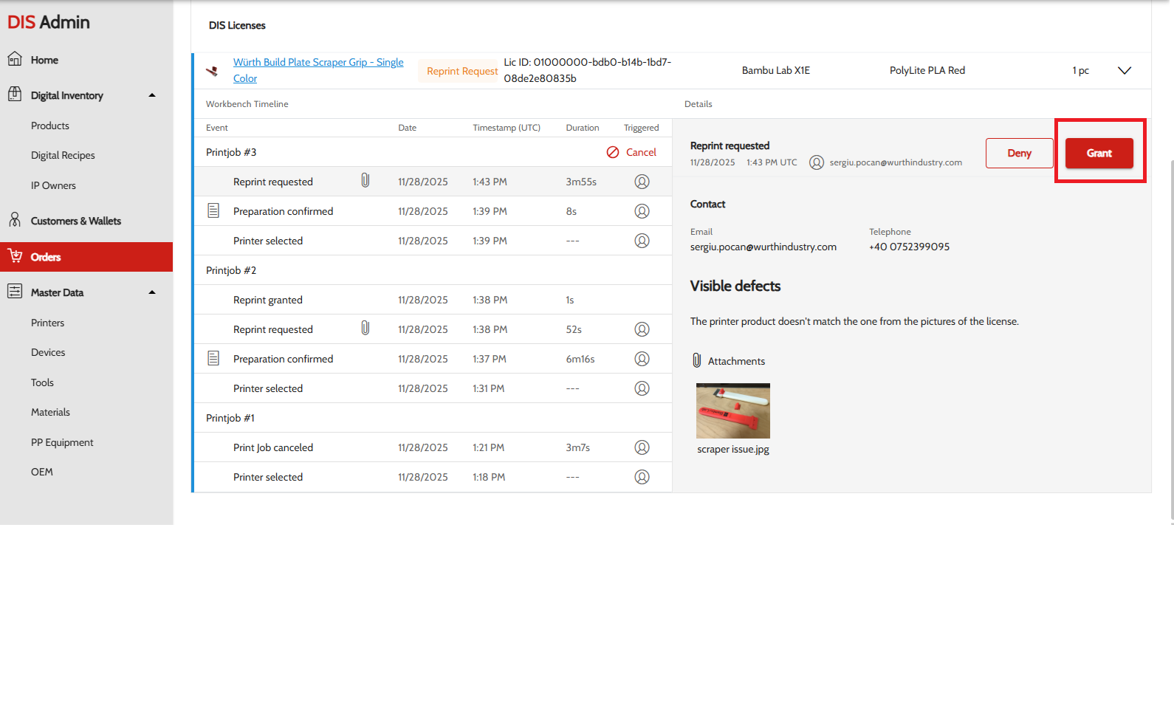Open document icon for Printjob #2 Preparation confirmed
The image size is (1174, 708).
213,359
